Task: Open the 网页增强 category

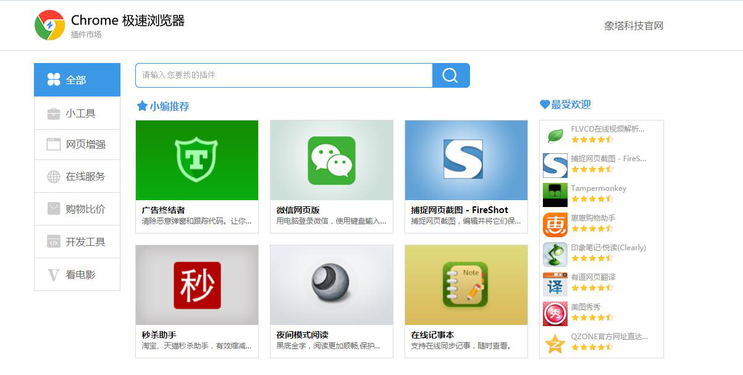Action: tap(77, 145)
